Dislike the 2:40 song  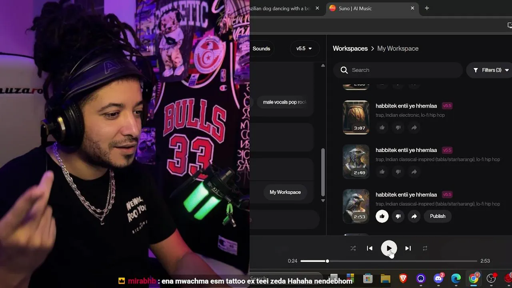point(398,172)
